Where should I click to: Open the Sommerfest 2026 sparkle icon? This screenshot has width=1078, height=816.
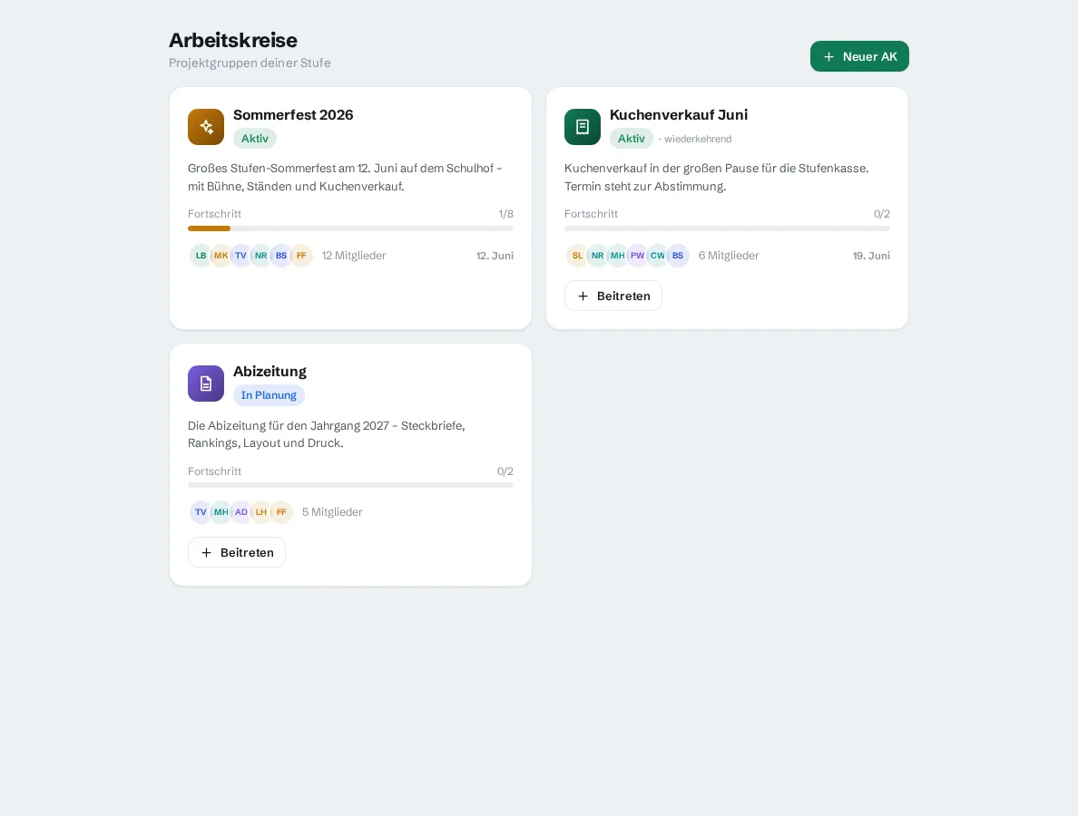206,127
